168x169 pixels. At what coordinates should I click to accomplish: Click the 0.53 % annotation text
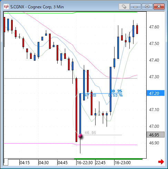116,95
